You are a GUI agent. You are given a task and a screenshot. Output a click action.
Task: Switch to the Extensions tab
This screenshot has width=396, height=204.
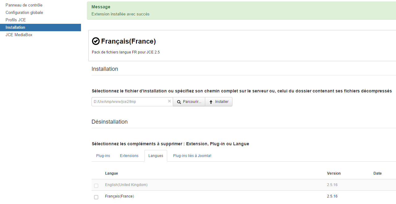coord(129,155)
